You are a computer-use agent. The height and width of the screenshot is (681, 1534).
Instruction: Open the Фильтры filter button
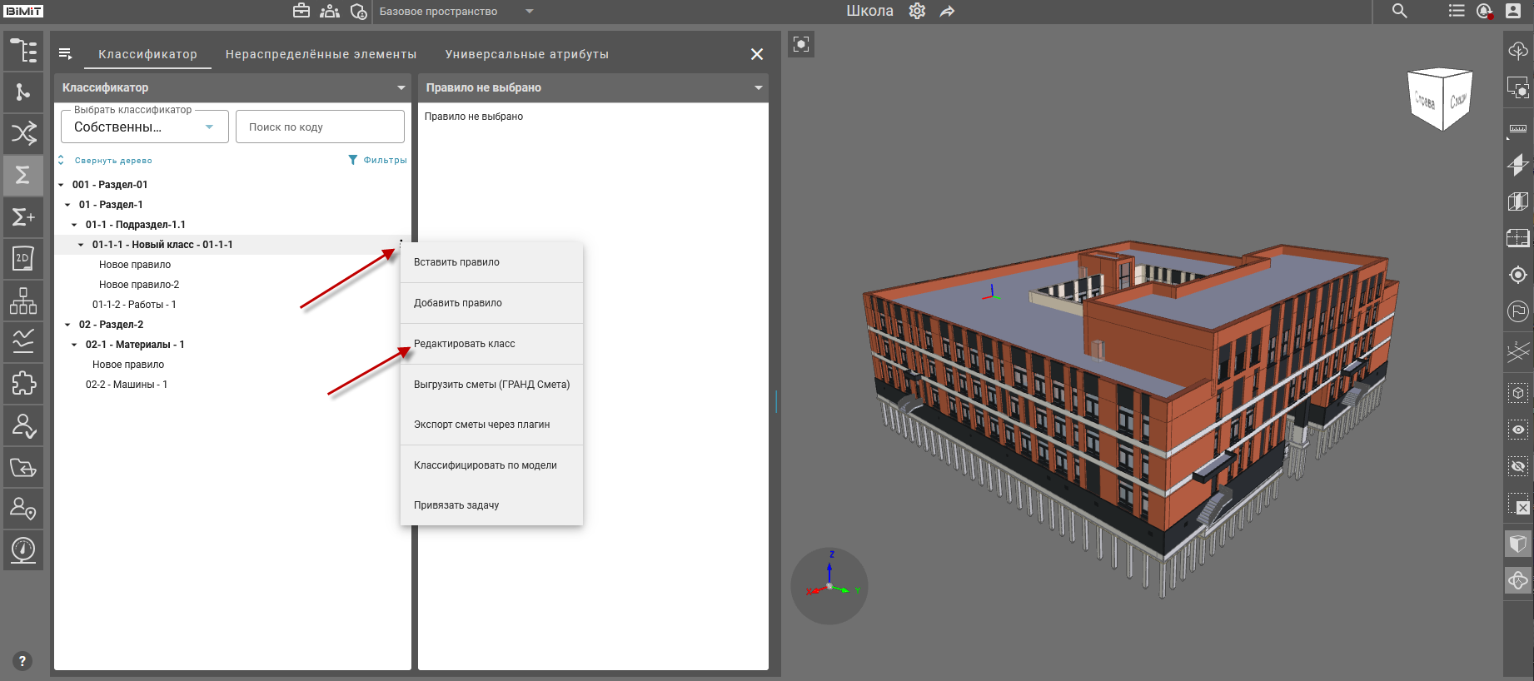point(377,160)
